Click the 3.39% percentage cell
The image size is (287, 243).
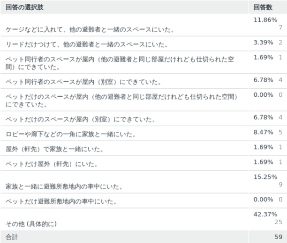coord(263,43)
